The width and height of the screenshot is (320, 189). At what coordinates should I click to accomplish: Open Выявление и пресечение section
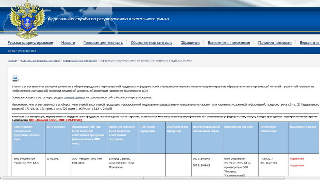(x=229, y=43)
